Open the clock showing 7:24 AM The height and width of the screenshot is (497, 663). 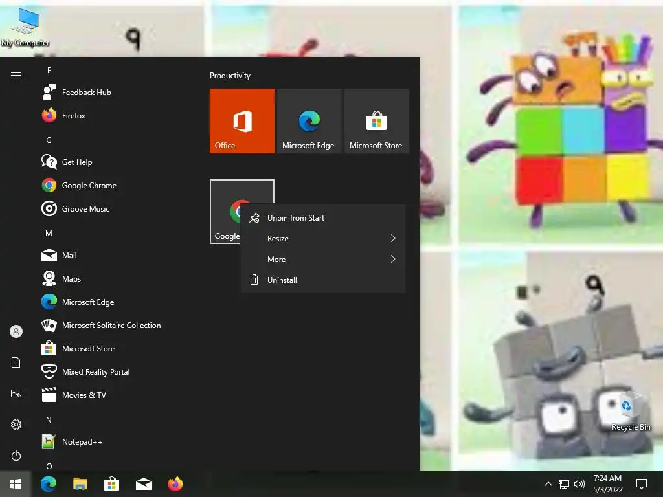607,484
